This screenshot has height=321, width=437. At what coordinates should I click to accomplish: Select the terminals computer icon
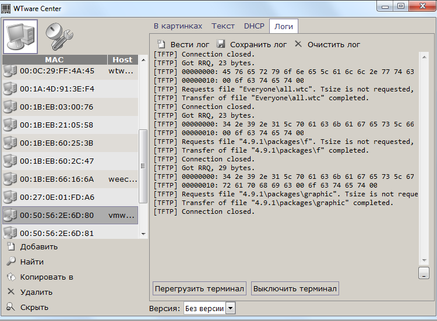[x=20, y=36]
